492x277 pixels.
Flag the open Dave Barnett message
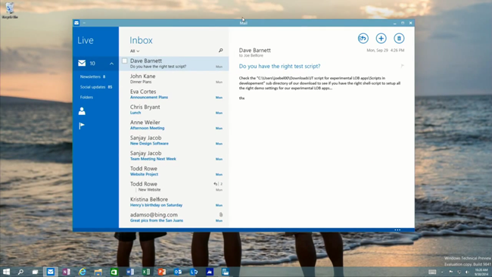[x=402, y=66]
